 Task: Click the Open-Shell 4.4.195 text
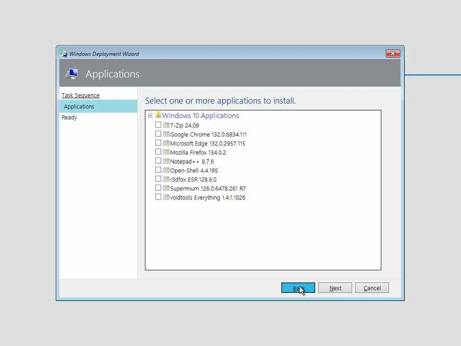click(x=194, y=171)
